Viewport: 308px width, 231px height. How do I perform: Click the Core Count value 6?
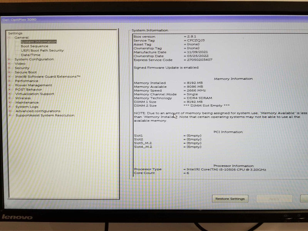tap(188, 173)
